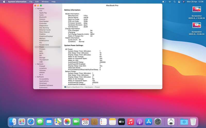Open Downloads folder in Dock
Image resolution: width=206 pixels, height=128 pixels.
click(x=184, y=122)
